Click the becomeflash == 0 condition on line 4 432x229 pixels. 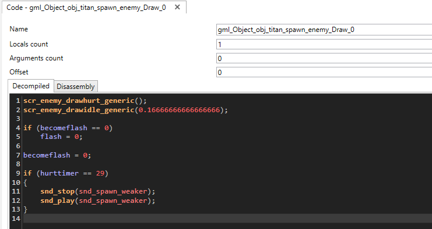click(x=75, y=128)
